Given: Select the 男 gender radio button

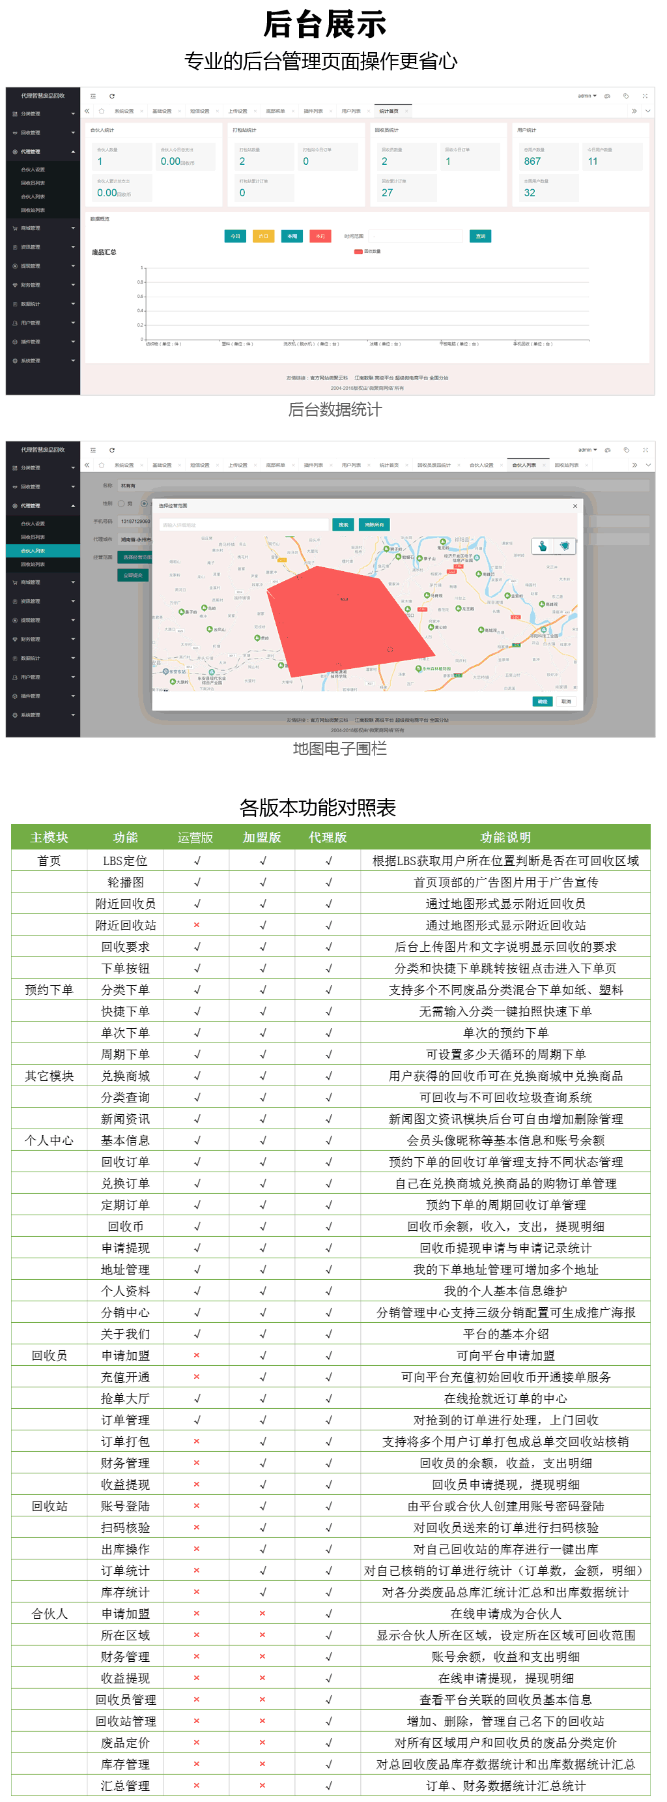Looking at the screenshot, I should point(122,503).
